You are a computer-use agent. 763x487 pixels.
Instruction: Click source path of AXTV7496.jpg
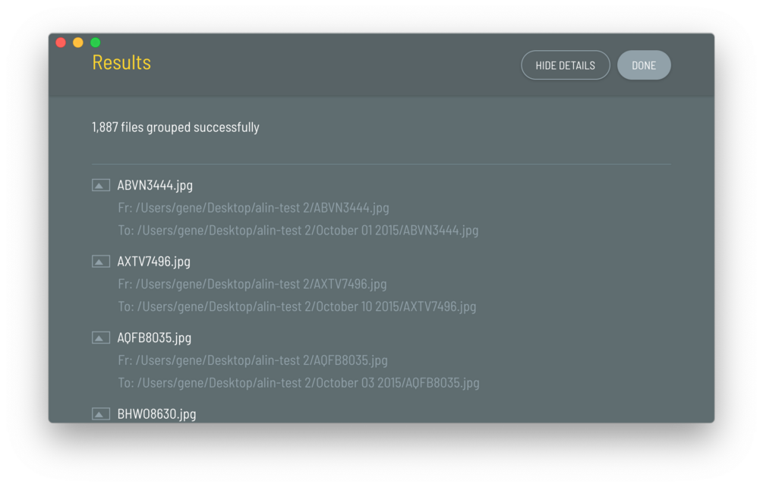click(252, 284)
